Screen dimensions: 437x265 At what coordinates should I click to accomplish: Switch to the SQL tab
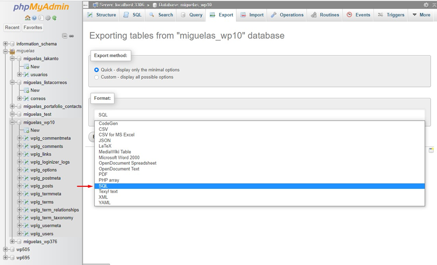point(133,15)
